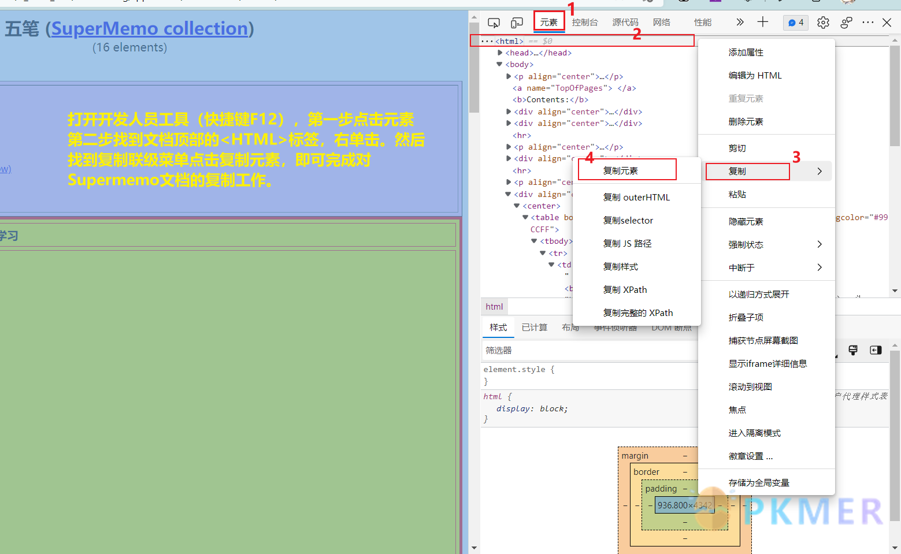Open the 复制 submenu entry

coord(766,171)
